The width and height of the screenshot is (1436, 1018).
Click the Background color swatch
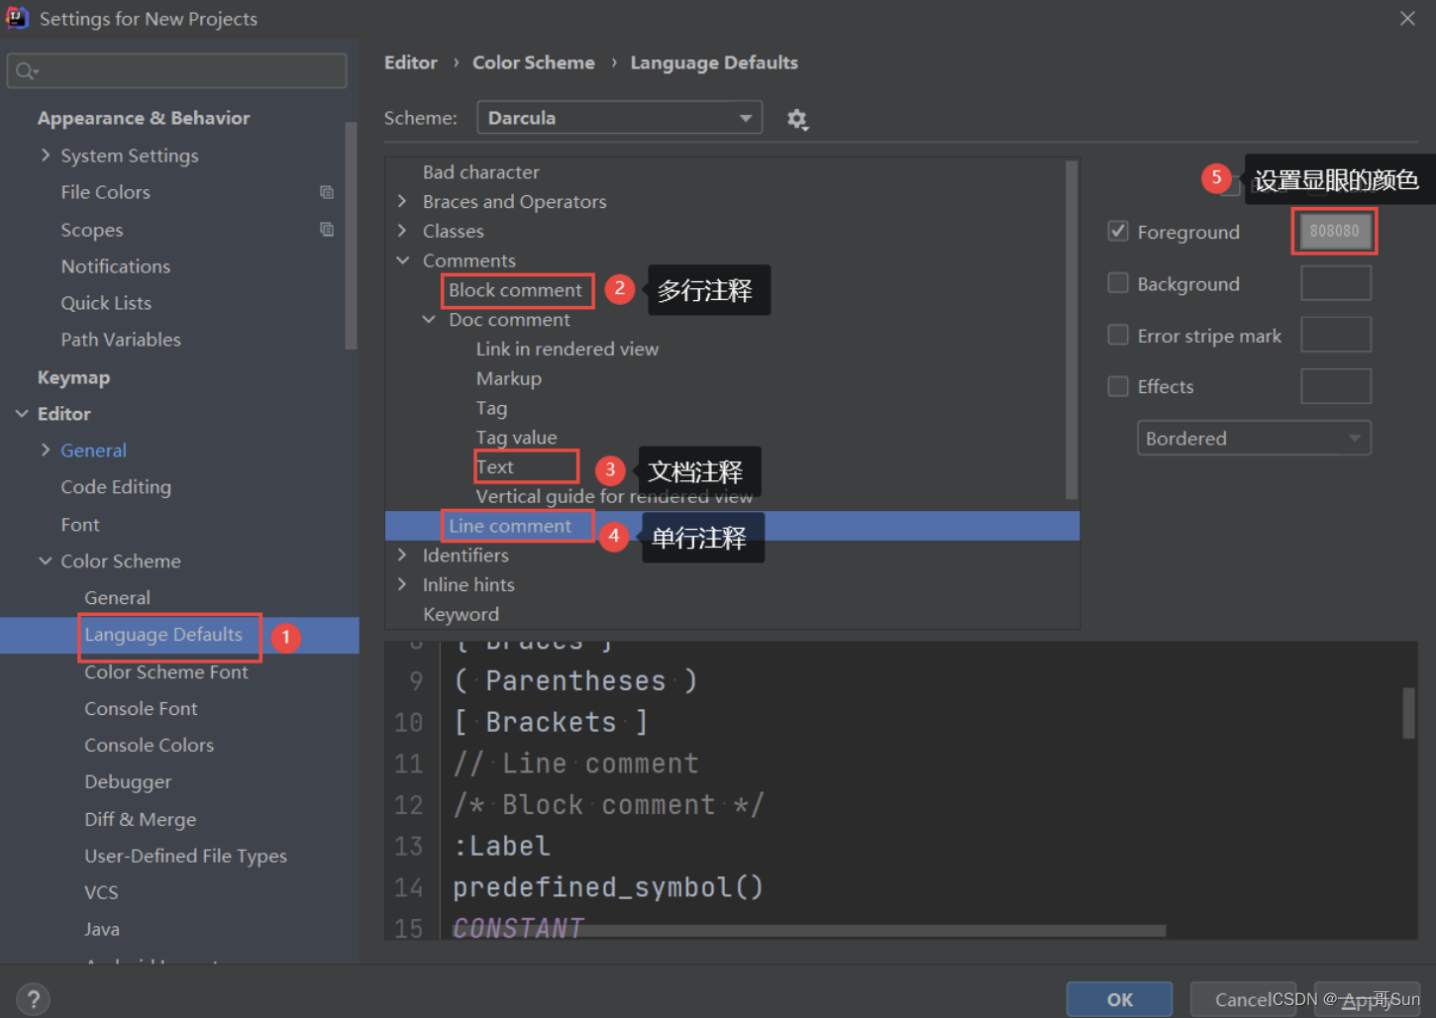pos(1335,283)
